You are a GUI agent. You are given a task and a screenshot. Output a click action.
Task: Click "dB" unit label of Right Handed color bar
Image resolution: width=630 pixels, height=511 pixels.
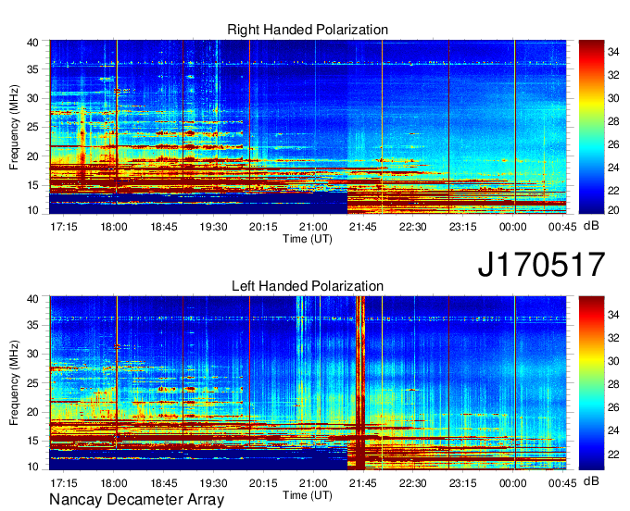click(591, 226)
